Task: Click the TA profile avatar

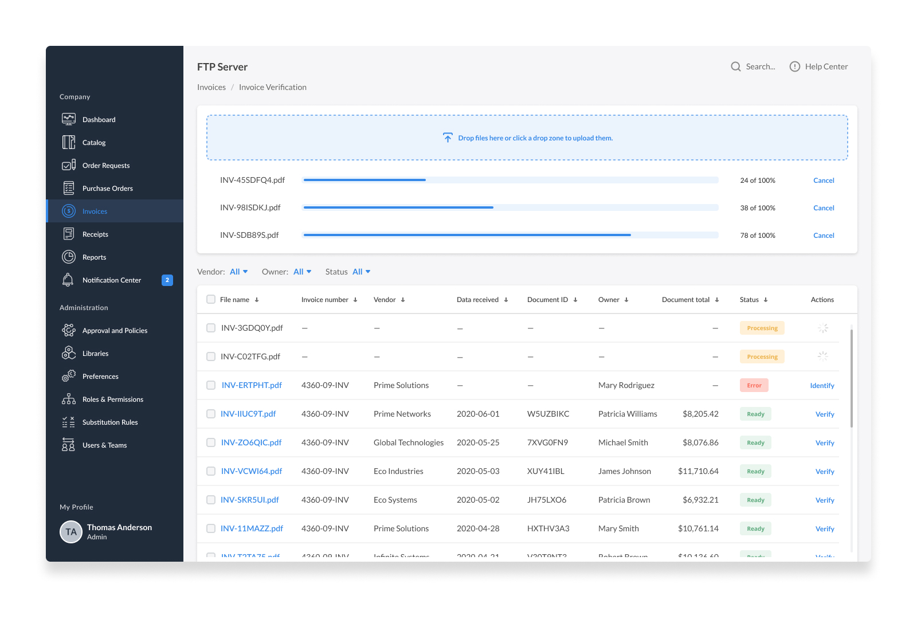Action: [x=71, y=532]
